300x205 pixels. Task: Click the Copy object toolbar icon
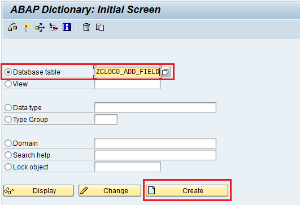[100, 27]
